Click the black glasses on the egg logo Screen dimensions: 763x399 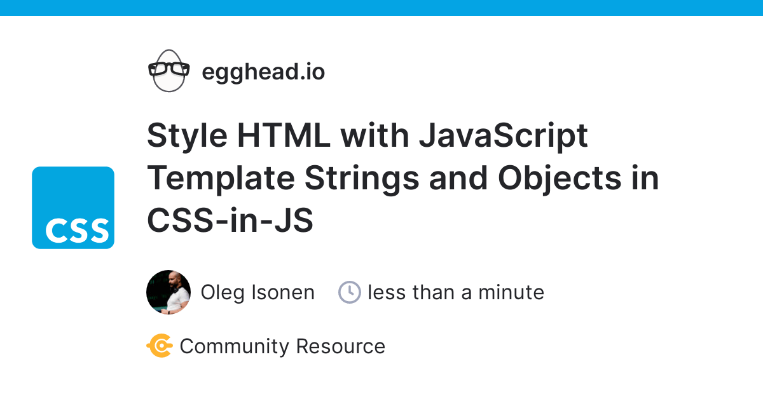click(168, 68)
